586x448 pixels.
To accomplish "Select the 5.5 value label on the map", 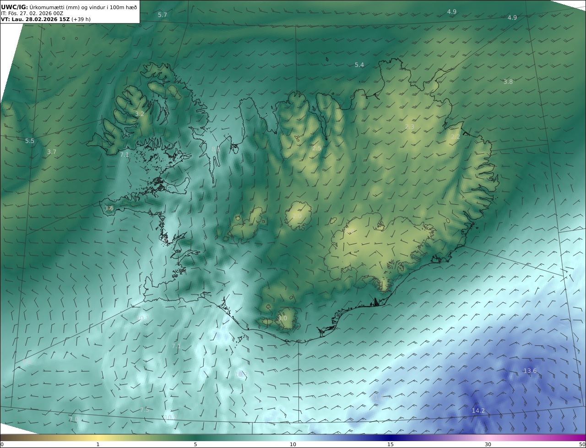I will (x=30, y=141).
